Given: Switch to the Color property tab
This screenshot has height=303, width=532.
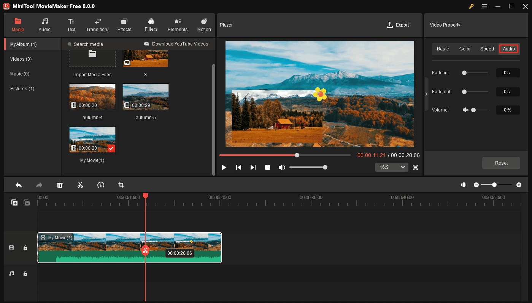Looking at the screenshot, I should (465, 49).
